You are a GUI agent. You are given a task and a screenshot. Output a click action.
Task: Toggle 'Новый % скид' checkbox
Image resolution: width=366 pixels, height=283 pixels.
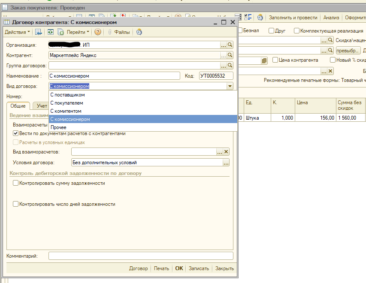333,60
